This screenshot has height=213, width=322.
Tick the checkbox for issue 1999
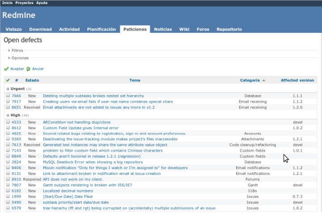tap(8, 196)
